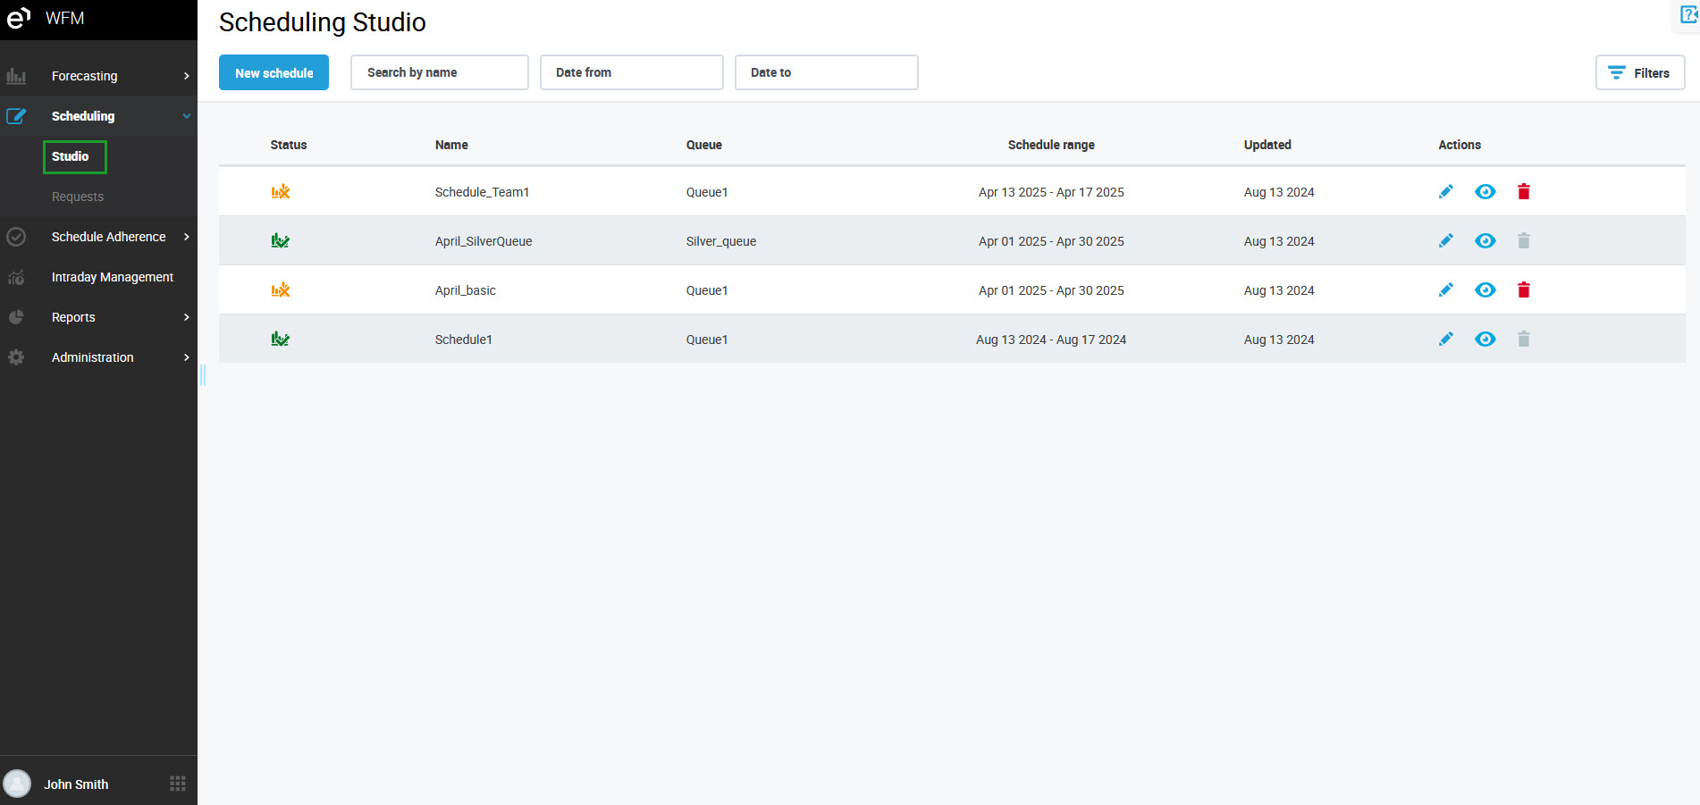Click the red trash icon for Schedule_Team1
The width and height of the screenshot is (1700, 805).
click(1524, 192)
